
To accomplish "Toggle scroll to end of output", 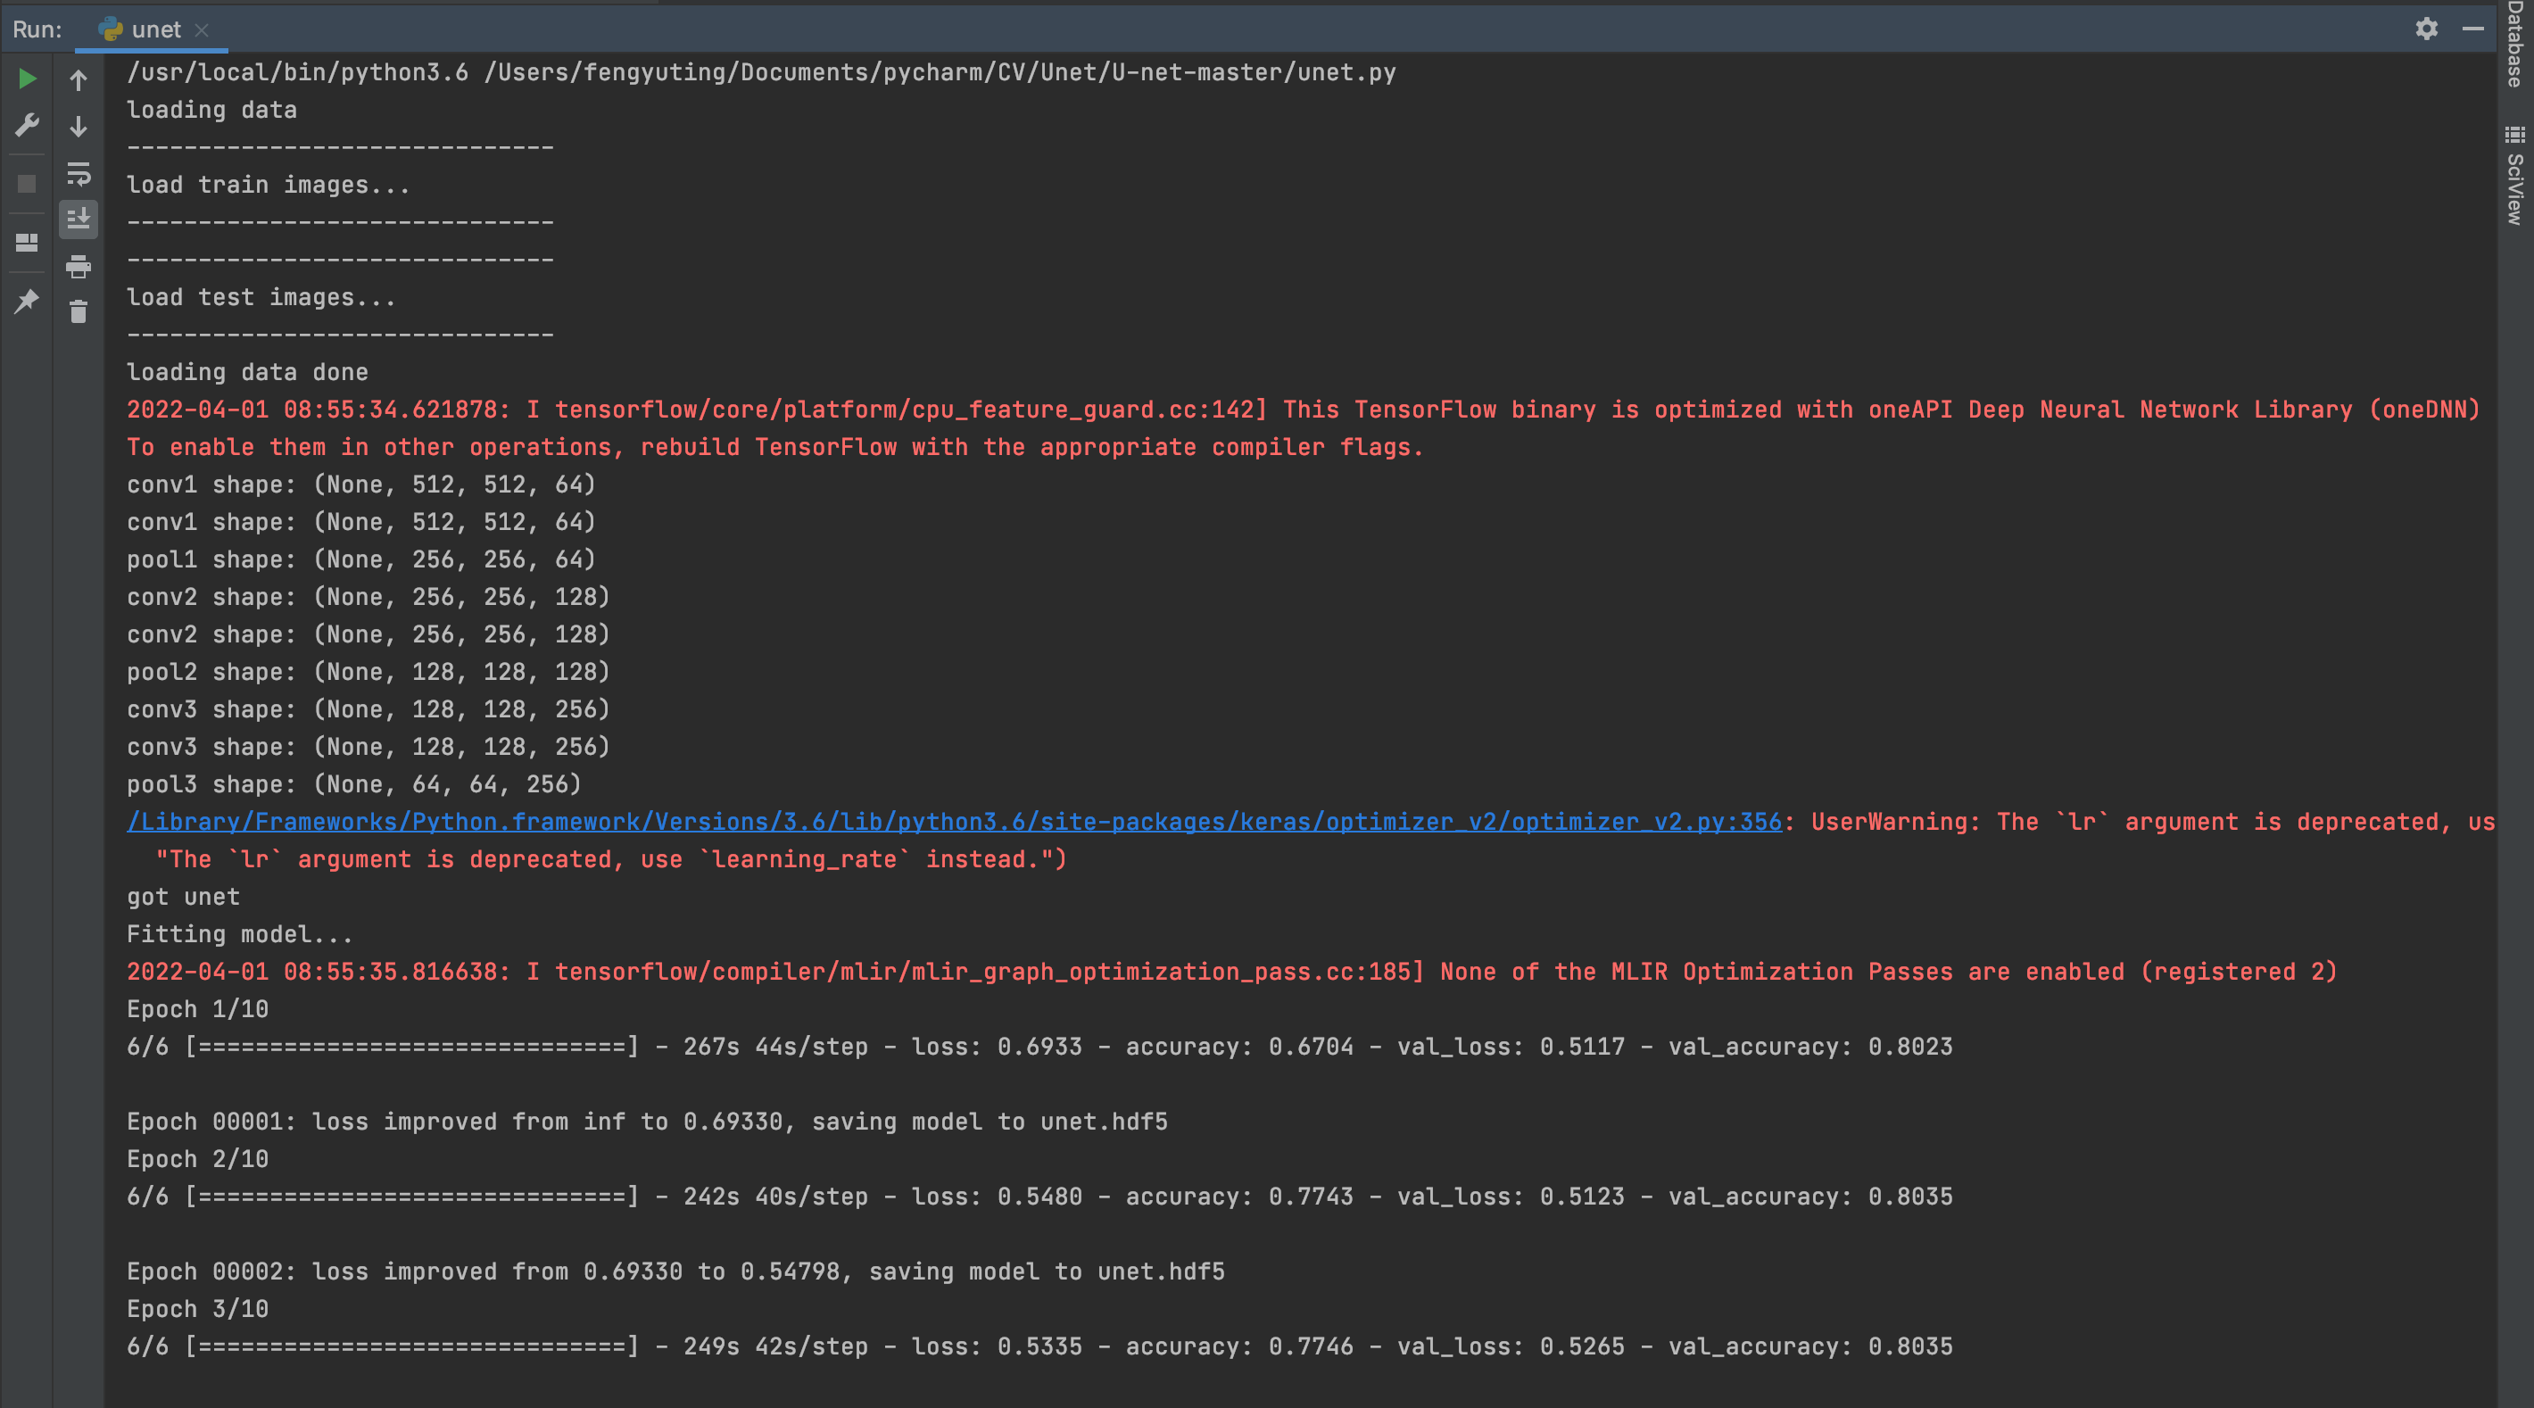I will (x=79, y=219).
